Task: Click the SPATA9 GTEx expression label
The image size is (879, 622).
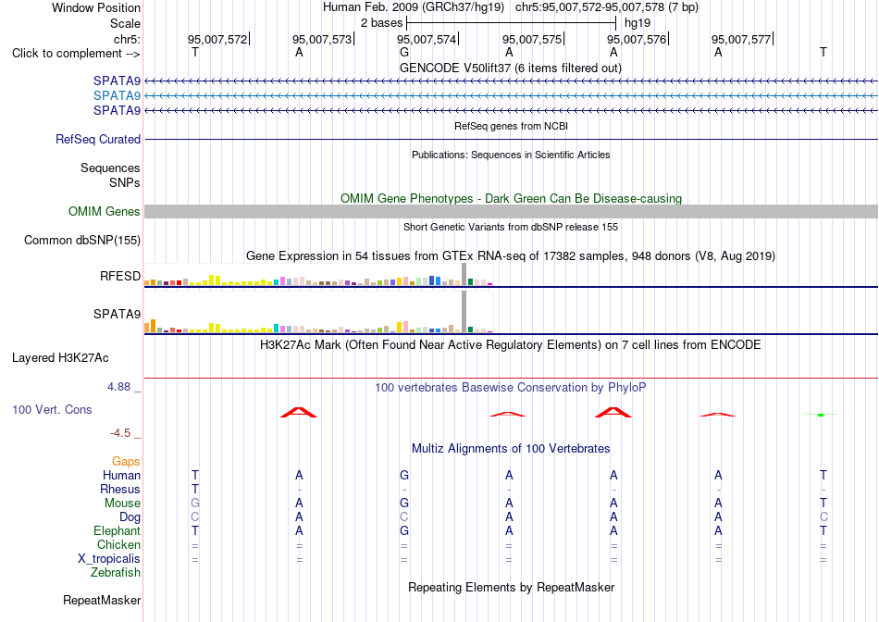Action: [117, 314]
